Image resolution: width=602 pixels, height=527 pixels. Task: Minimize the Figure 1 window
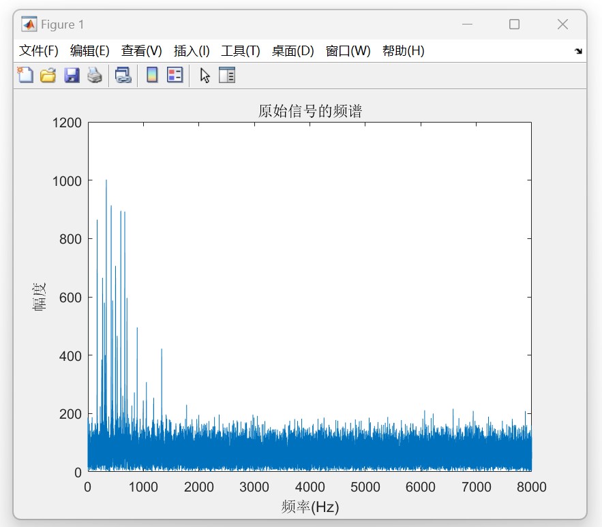[467, 24]
